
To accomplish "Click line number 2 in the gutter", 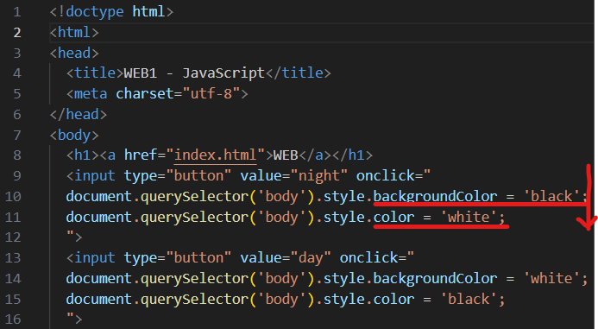I will click(x=16, y=33).
